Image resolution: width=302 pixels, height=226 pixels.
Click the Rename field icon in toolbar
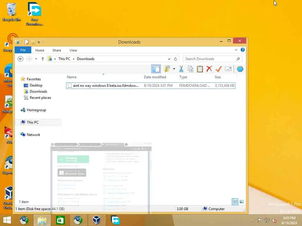(228, 69)
